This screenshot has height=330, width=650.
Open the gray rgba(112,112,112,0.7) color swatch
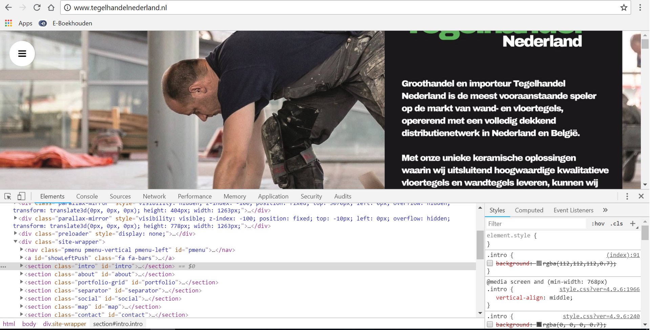click(x=539, y=263)
